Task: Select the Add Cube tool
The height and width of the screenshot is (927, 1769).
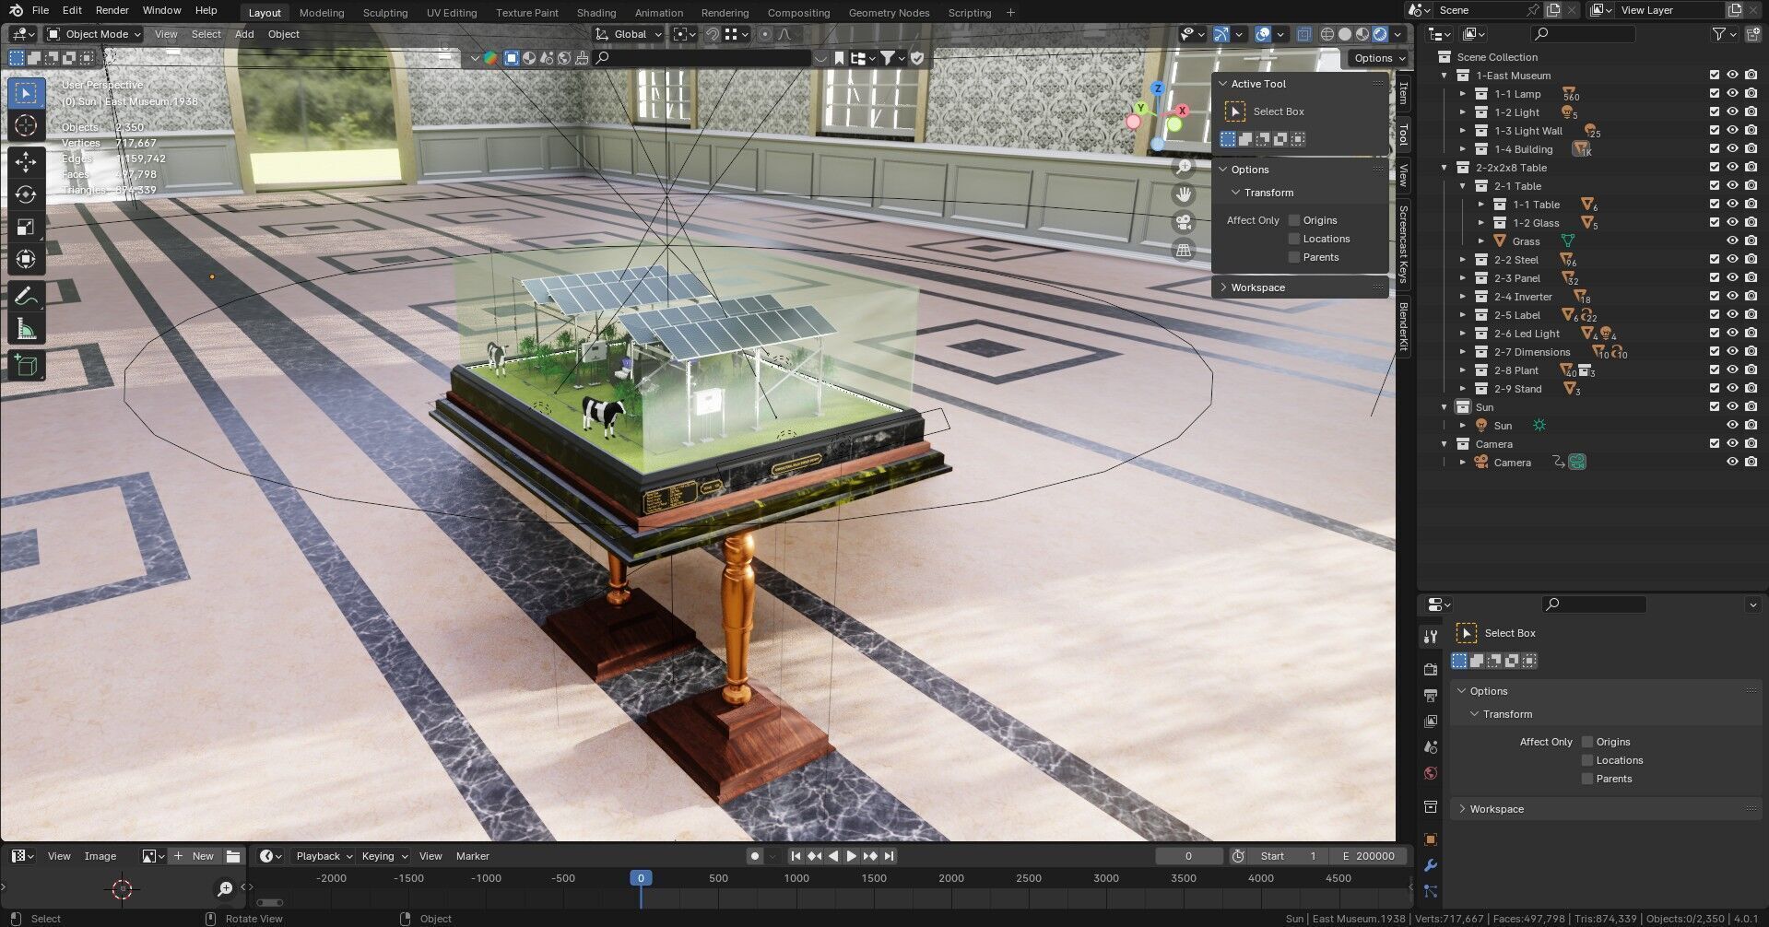Action: point(26,366)
